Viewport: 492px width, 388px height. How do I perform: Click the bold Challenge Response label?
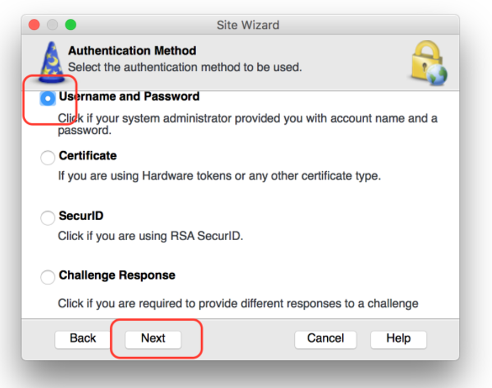click(117, 275)
